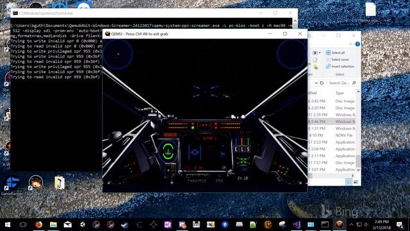Screen dimensions: 410x231
Task: Refresh the Explorer folder view
Action: tap(322, 83)
